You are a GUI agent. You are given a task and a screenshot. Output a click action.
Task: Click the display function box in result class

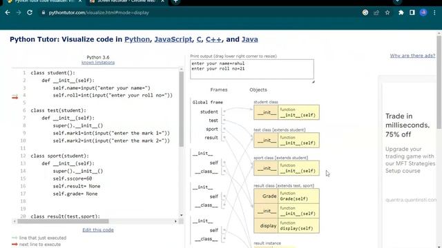(x=298, y=225)
